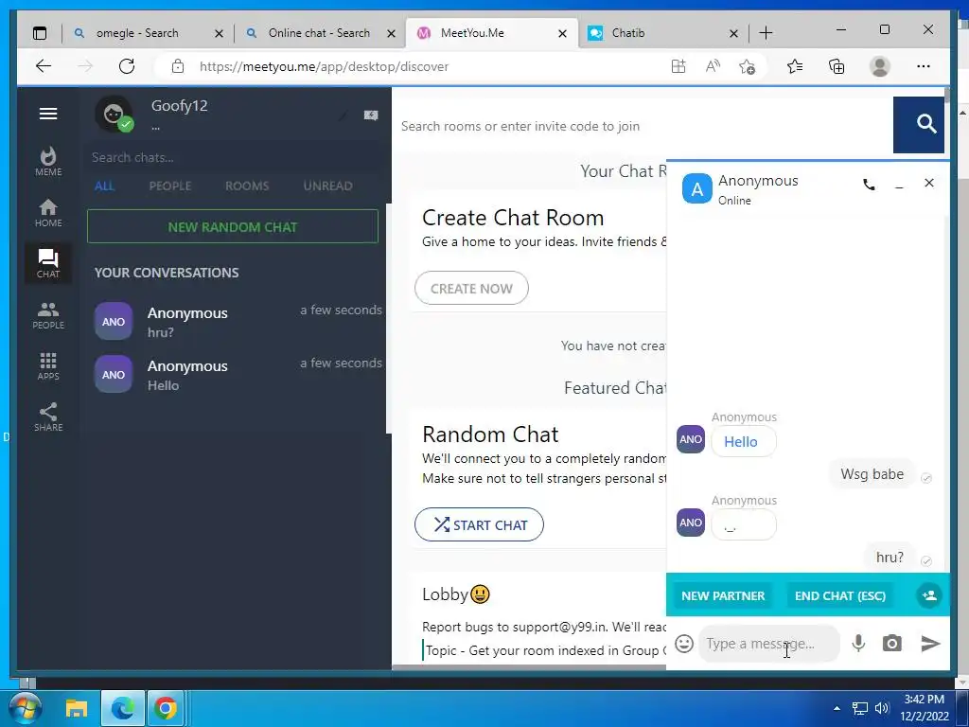Click the send message arrow

[930, 644]
